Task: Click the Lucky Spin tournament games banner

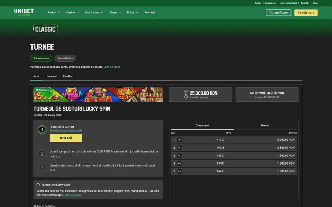Action: (98, 95)
